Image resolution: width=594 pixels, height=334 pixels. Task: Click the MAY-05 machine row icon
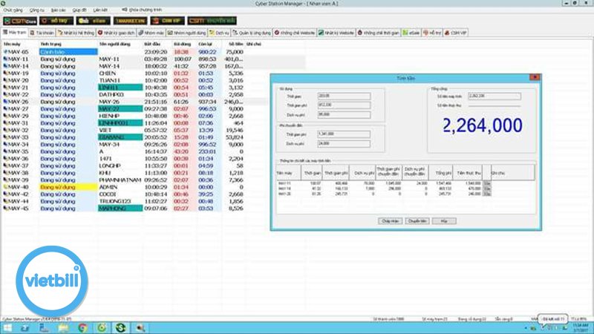click(6, 52)
